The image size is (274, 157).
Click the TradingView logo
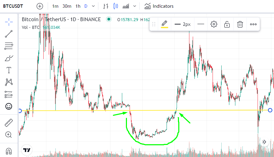click(27, 150)
